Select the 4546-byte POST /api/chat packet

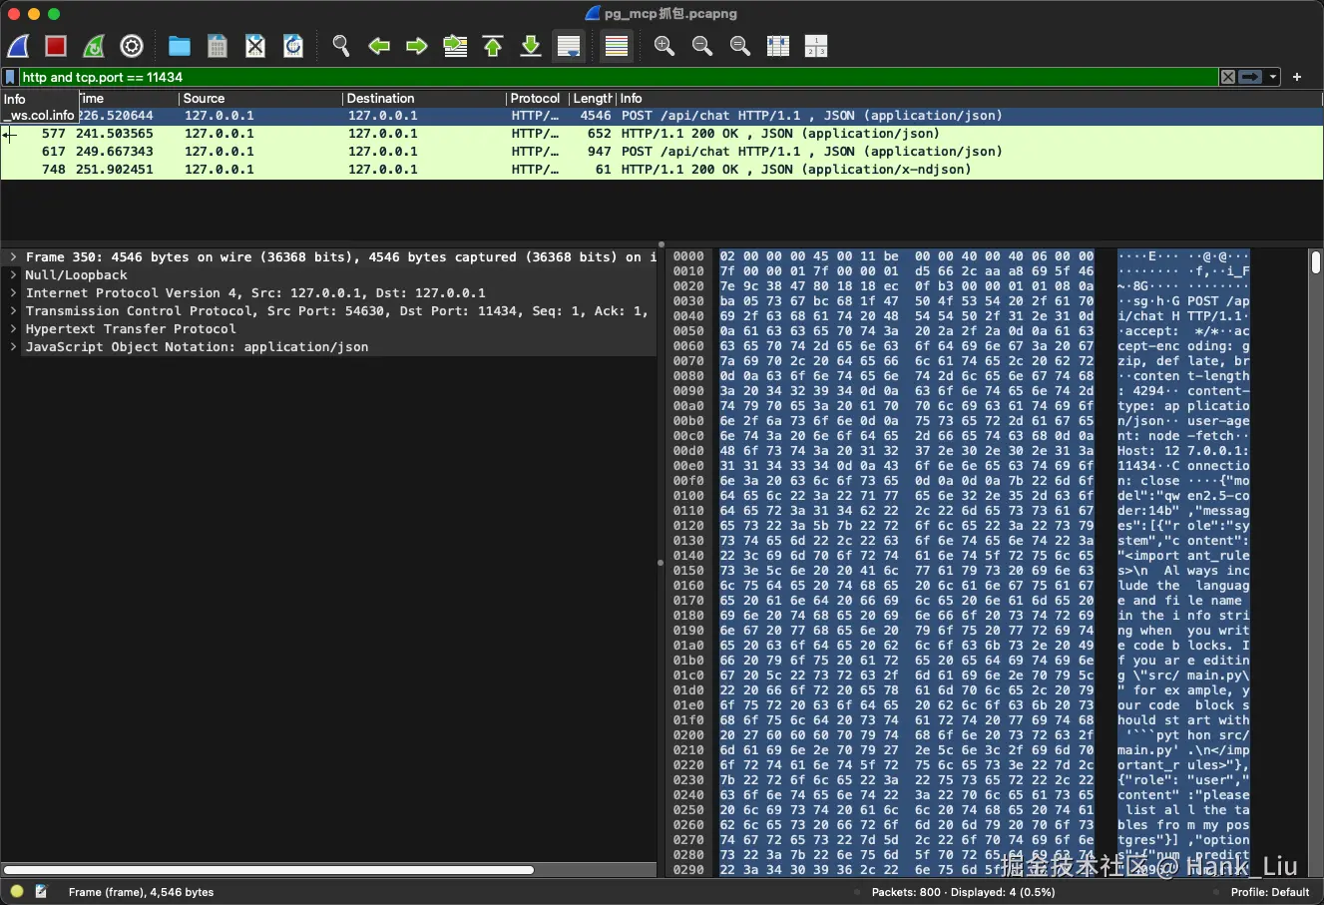coord(662,116)
